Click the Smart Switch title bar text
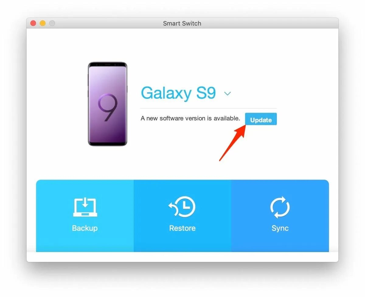 [x=182, y=23]
